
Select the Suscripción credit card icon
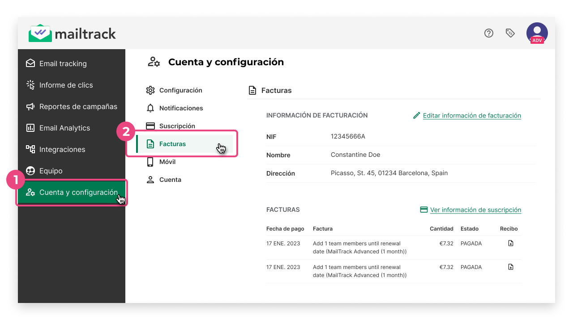tap(151, 126)
